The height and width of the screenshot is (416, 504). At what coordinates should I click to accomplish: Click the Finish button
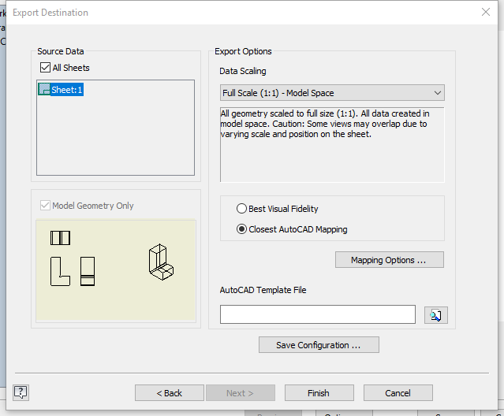coord(319,393)
